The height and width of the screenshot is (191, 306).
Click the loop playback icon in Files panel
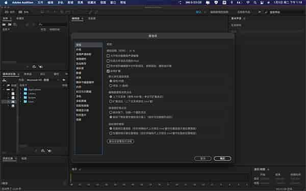(34, 67)
